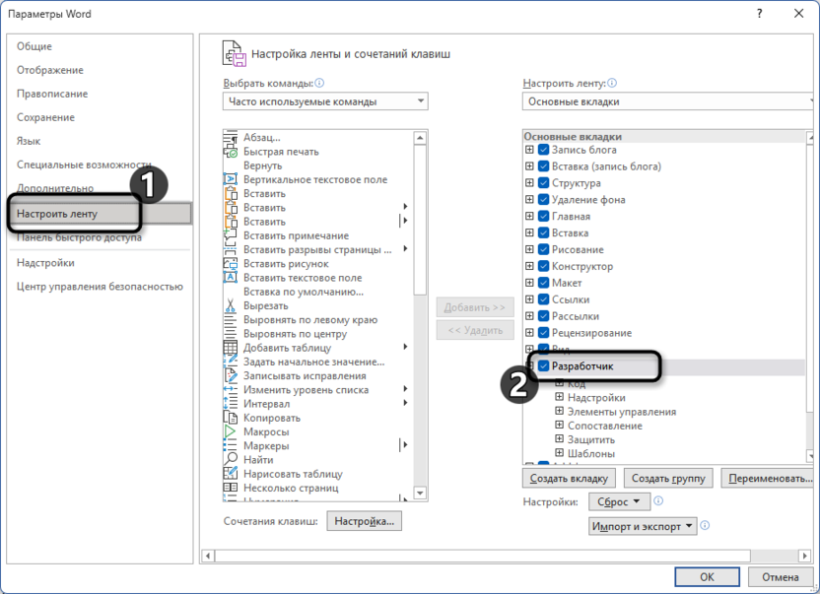Open the Сброс dropdown button
The height and width of the screenshot is (594, 820).
(x=619, y=502)
